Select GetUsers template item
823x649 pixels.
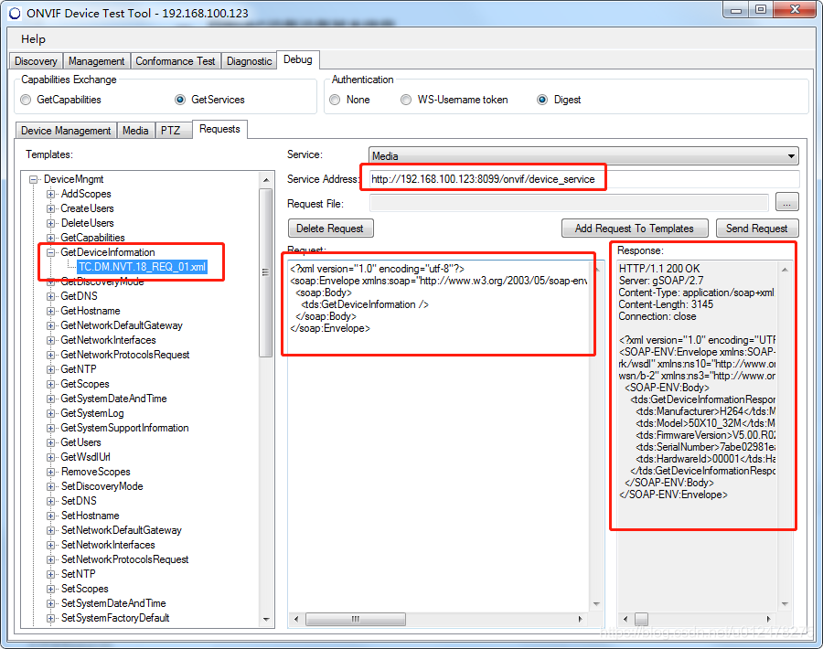pos(80,442)
